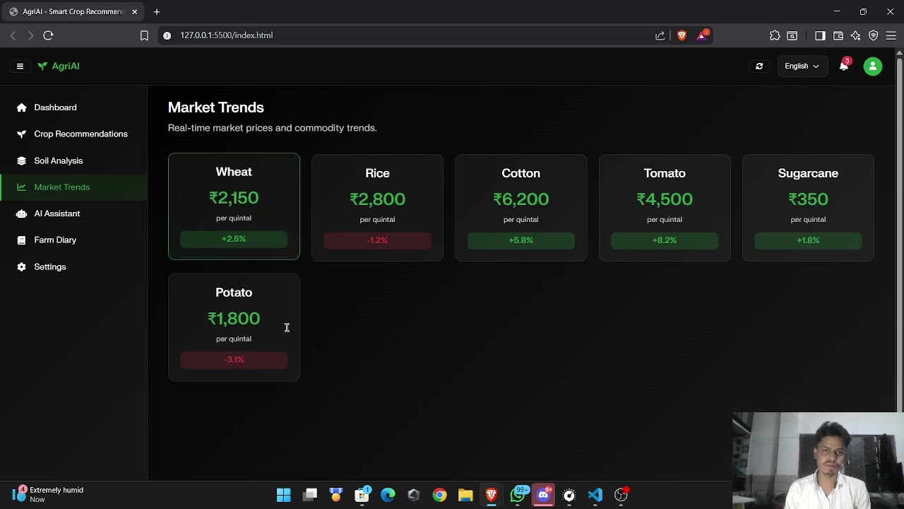Go to Dashboard in sidebar
The width and height of the screenshot is (904, 509).
73,107
